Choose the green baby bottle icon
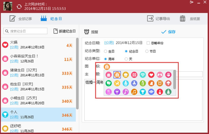Image resolution: width=209 pixels, height=134 pixels. click(143, 84)
